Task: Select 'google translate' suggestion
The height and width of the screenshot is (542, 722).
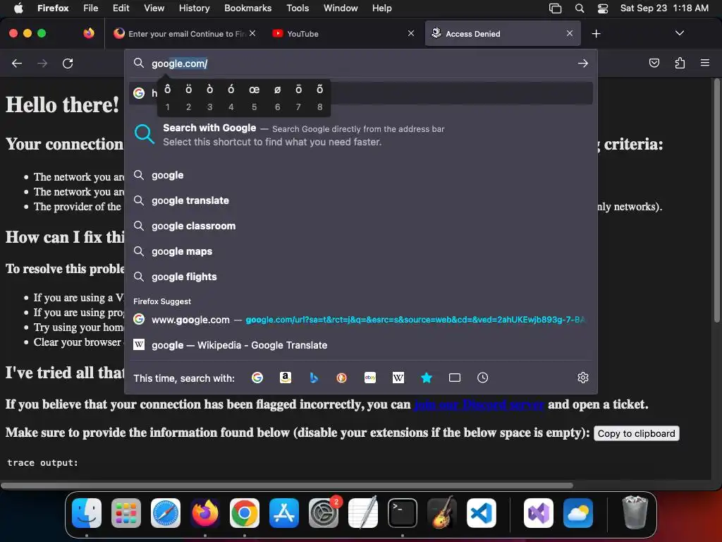Action: click(360, 200)
